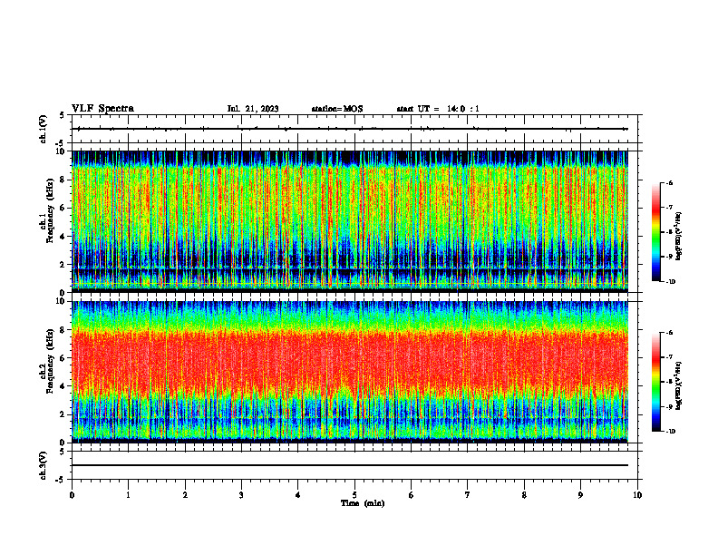Click the "ch.1(V)" waveform axis label

44,129
